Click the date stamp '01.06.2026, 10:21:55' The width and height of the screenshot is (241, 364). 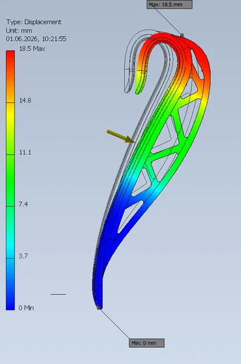click(x=36, y=39)
